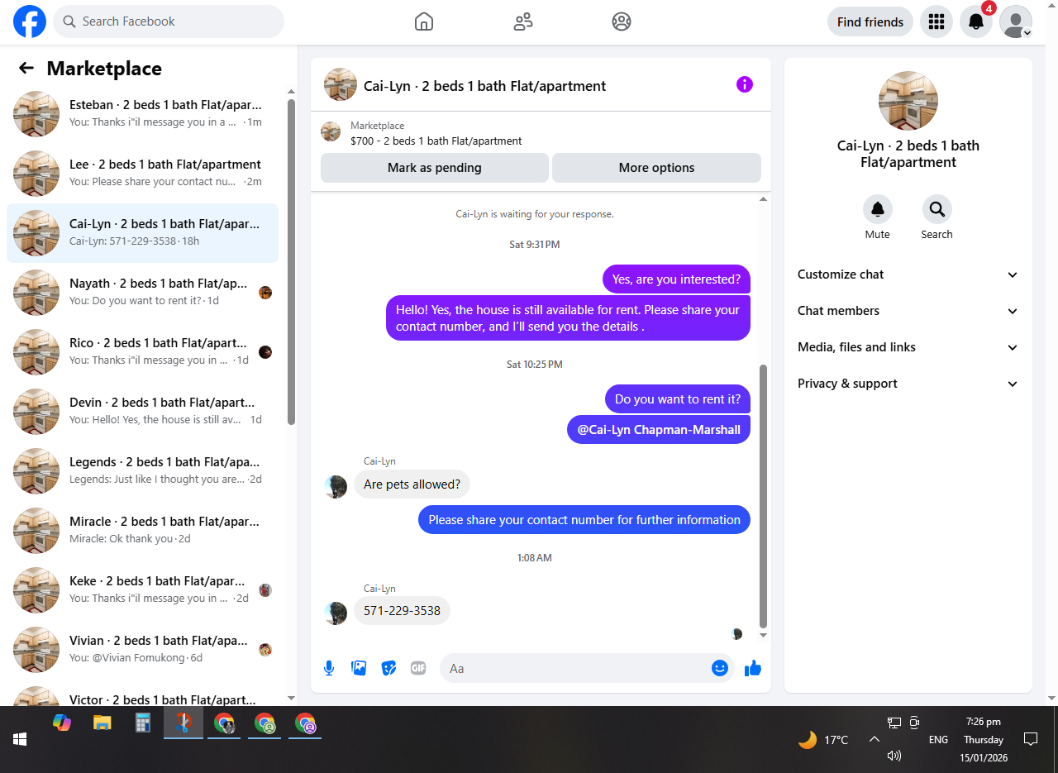Expand Customize chat section
Image resolution: width=1058 pixels, height=773 pixels.
(908, 274)
